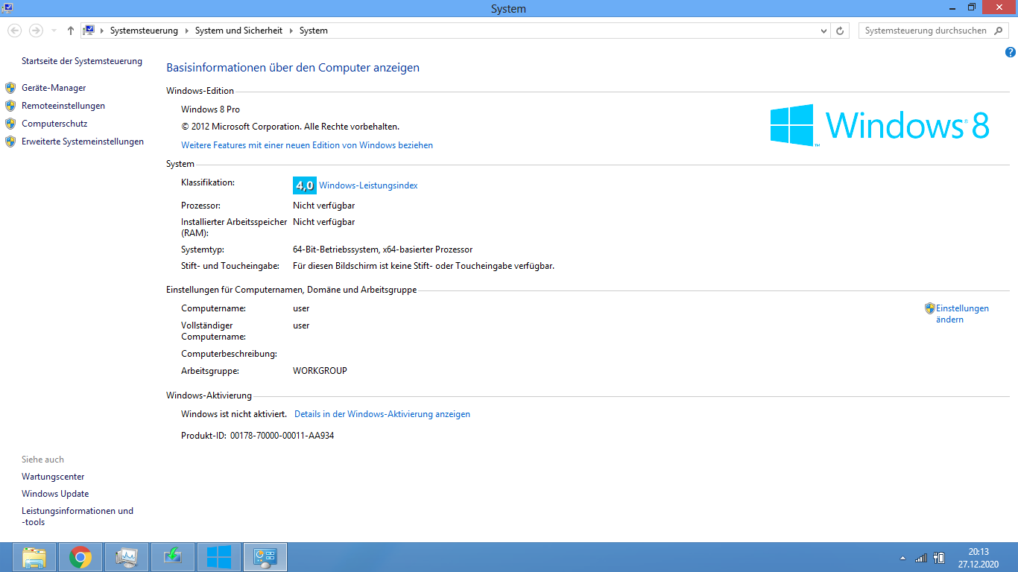Open the performance monitor taskbar icon
Screen dimensions: 1018x572
coord(127,556)
